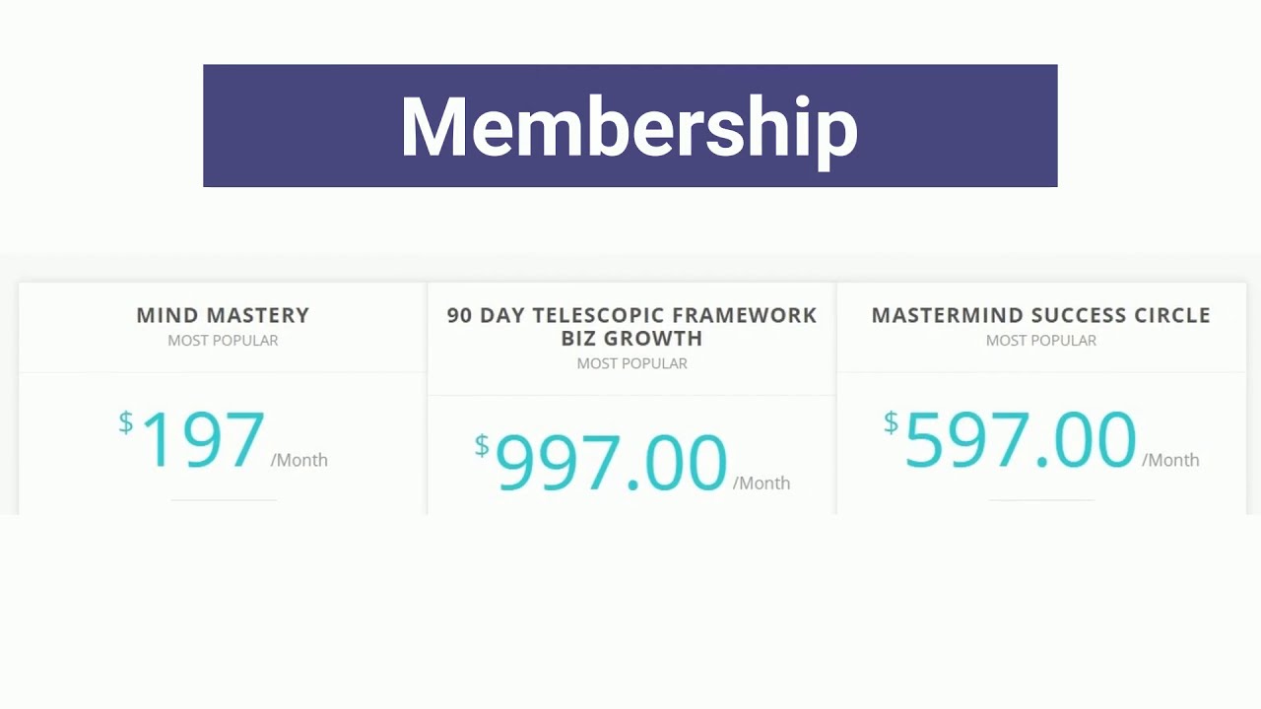Click MOST POPULAR label under Mind Mastery
Screen dimensions: 1261x709
click(x=223, y=341)
